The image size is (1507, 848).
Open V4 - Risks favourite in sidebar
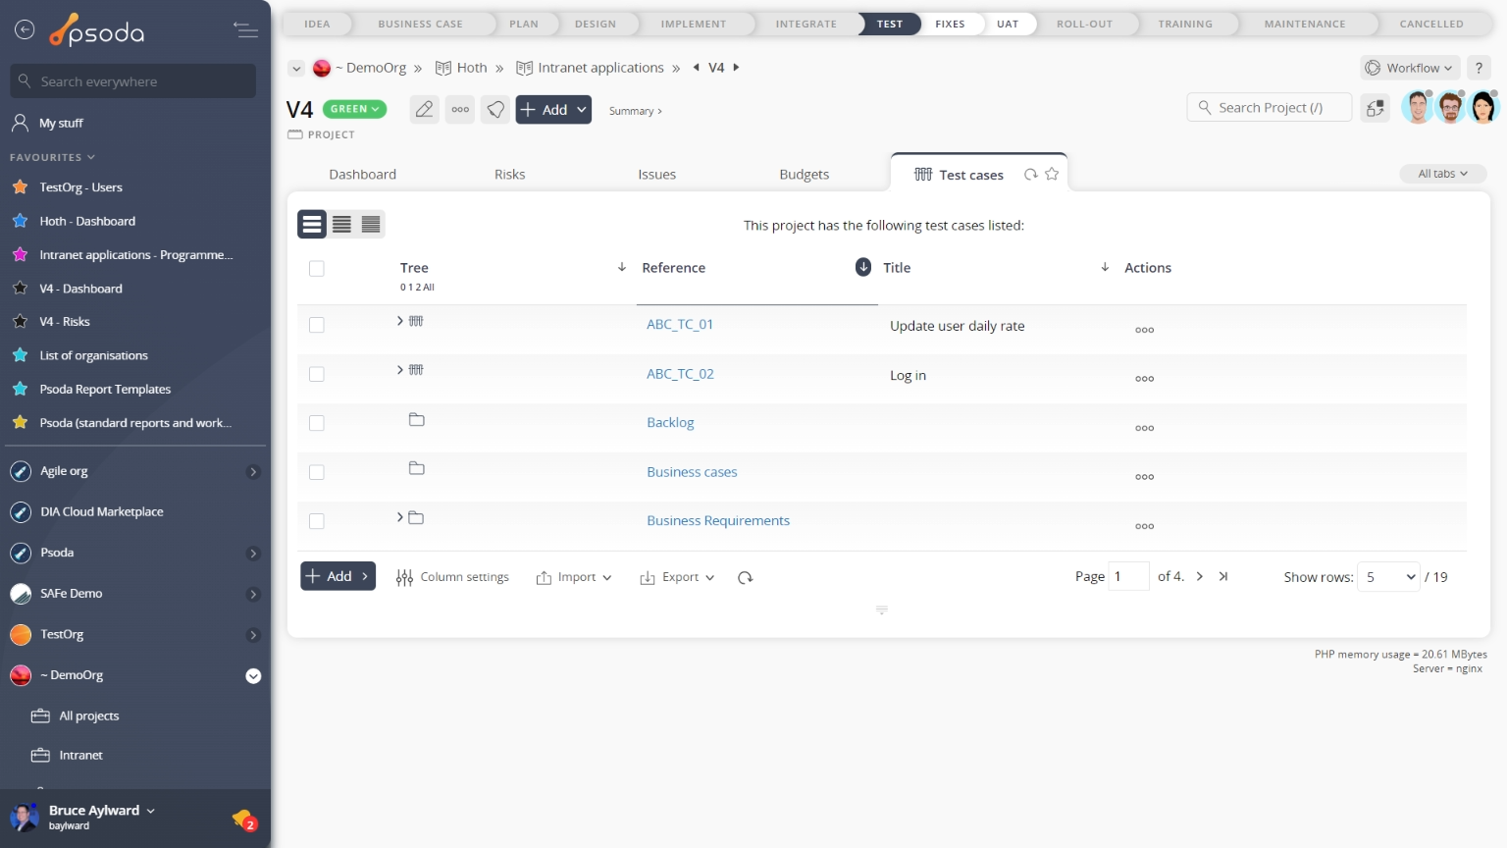[x=65, y=322]
